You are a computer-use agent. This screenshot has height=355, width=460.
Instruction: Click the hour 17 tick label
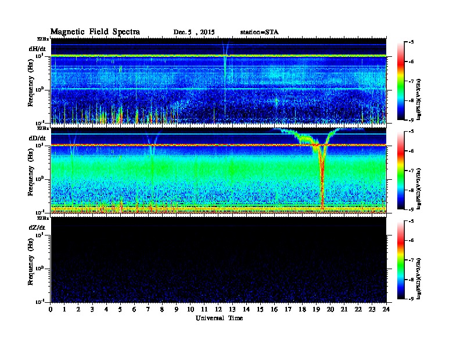tap(288, 310)
